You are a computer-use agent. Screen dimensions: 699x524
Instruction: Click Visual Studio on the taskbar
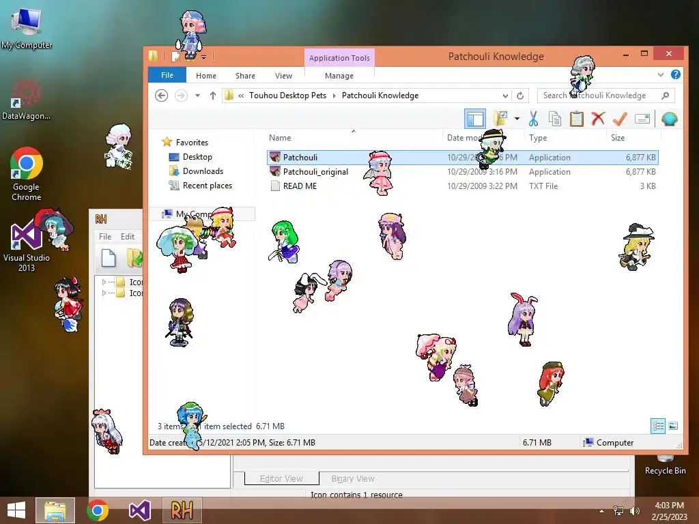click(x=140, y=510)
